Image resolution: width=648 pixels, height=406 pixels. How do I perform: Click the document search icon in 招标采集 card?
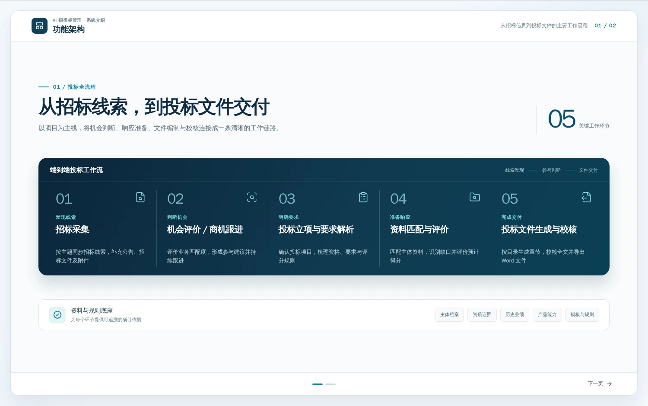click(x=140, y=197)
